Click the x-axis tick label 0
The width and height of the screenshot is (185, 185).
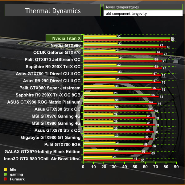pos(83,167)
